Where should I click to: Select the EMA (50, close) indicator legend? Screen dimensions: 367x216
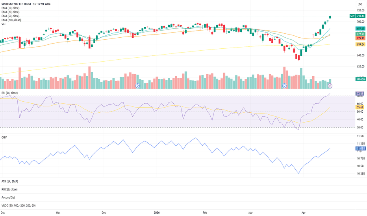(x=11, y=16)
